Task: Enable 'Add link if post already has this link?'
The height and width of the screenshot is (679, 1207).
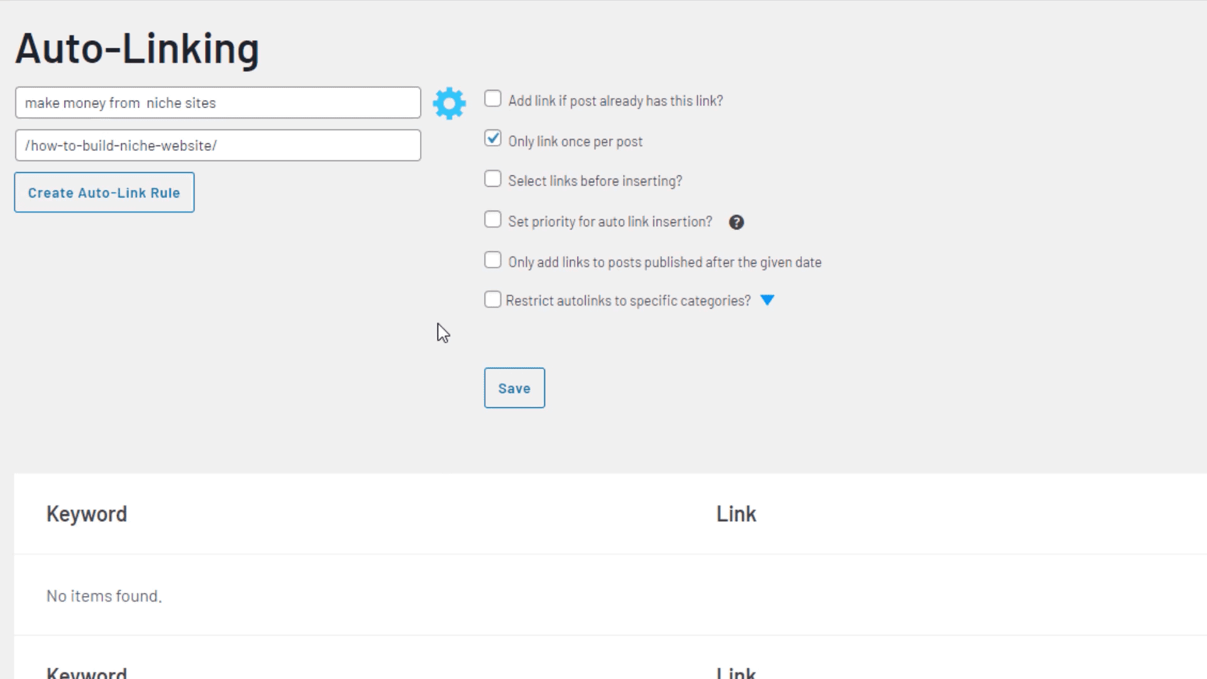Action: [492, 99]
